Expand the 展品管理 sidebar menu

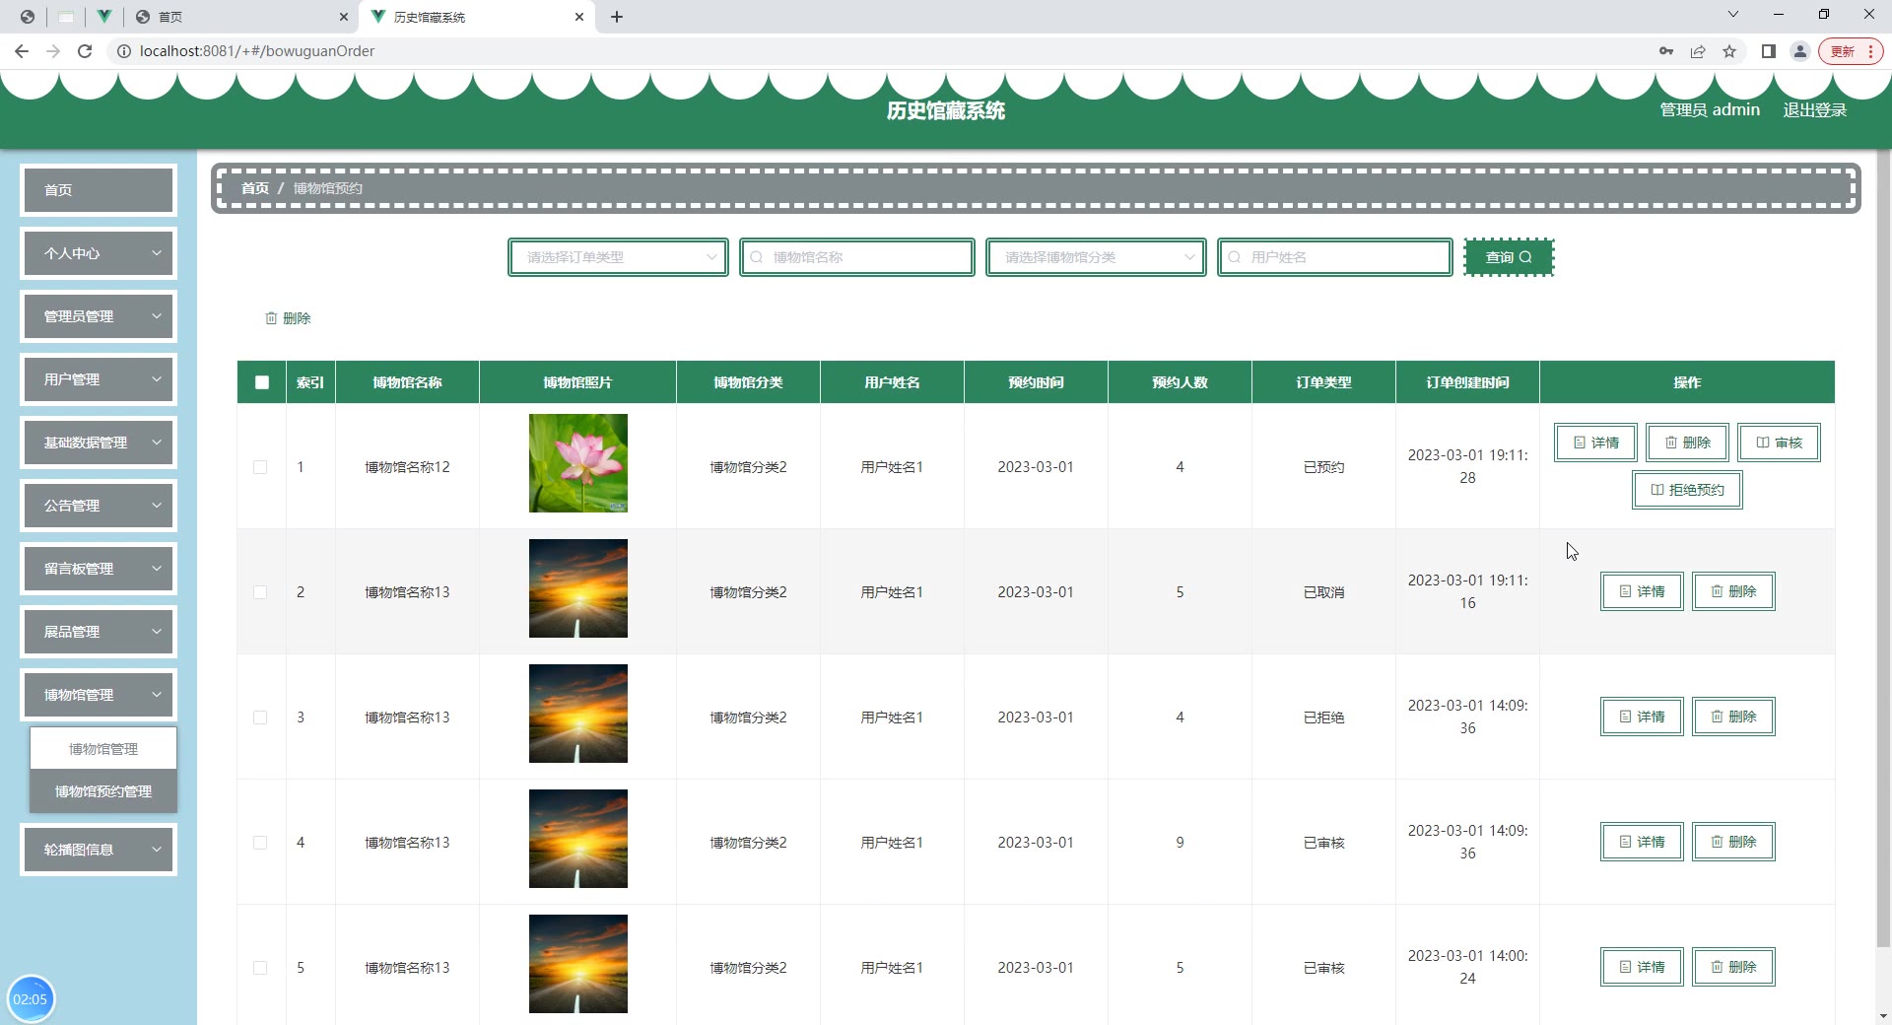[99, 632]
